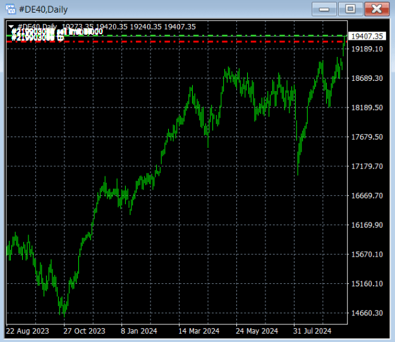Close the #DE40,Daily chart window
The width and height of the screenshot is (395, 342).
pyautogui.click(x=377, y=9)
